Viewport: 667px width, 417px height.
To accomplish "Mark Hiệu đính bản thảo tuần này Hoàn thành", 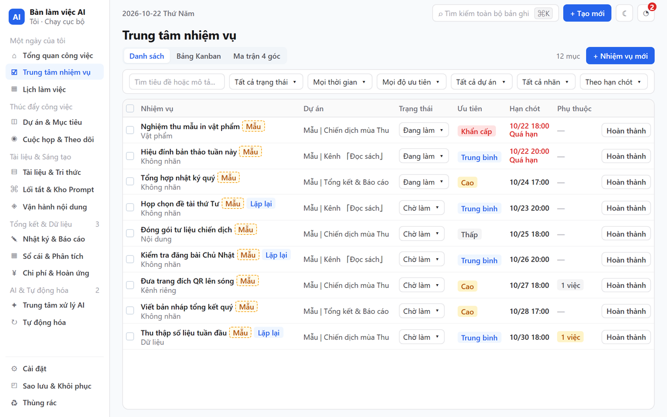I will [626, 156].
